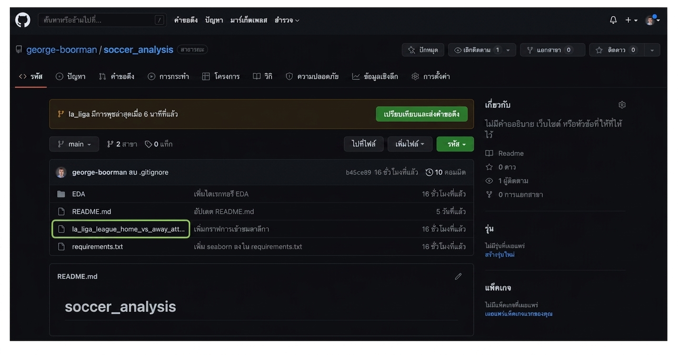Open commit message เพิ่มไดเรกทอรี EDA
Screen dimensions: 678x355
tap(221, 194)
